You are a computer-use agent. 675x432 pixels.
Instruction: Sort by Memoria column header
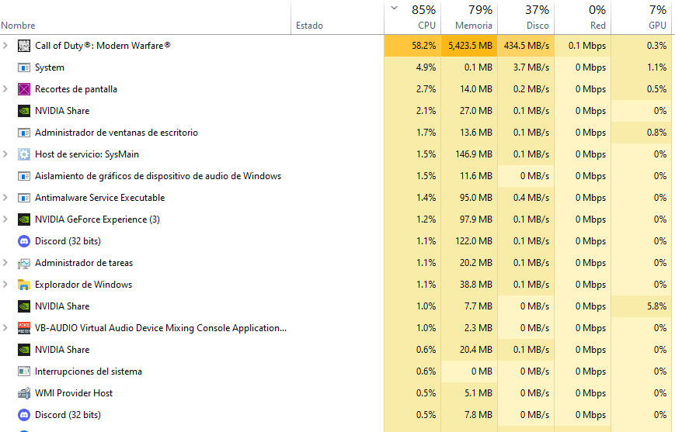coord(469,18)
